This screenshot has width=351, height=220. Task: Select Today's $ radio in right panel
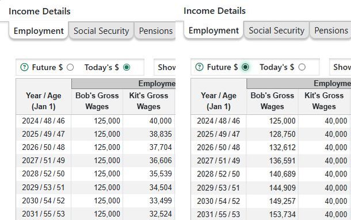[x=302, y=67]
